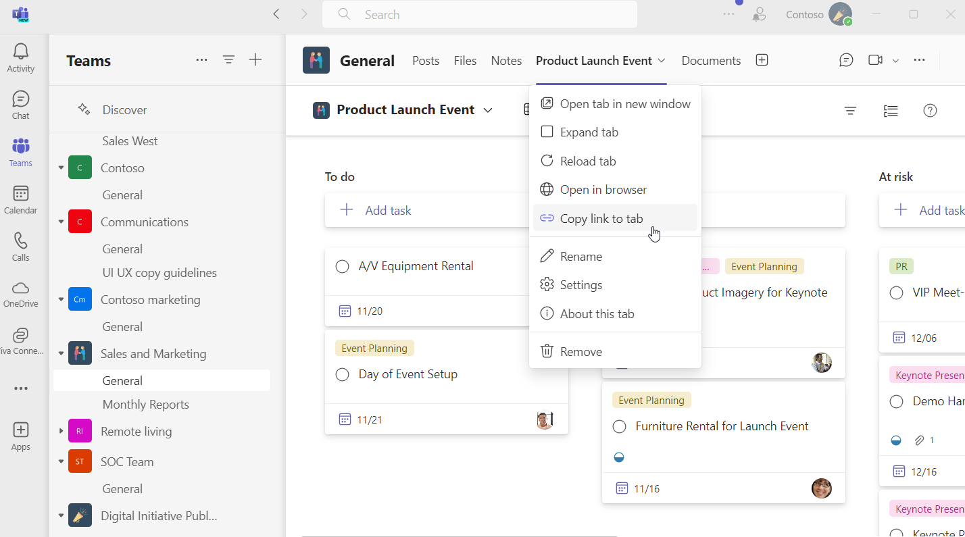Image resolution: width=965 pixels, height=537 pixels.
Task: Collapse Digital Initiative Public Relations team
Action: pos(61,516)
